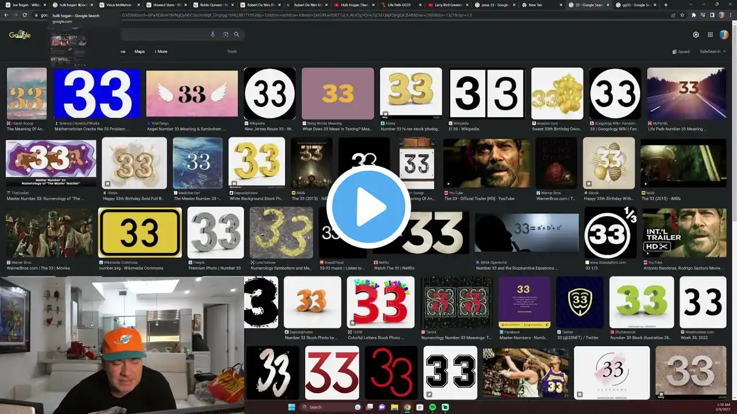Open Google Lens image search icon
Viewport: 737px width, 414px height.
point(225,34)
